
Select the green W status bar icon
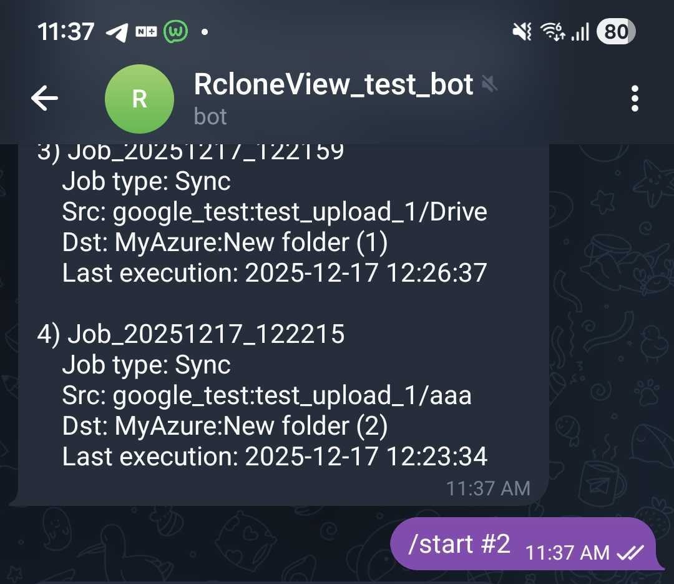[x=177, y=31]
